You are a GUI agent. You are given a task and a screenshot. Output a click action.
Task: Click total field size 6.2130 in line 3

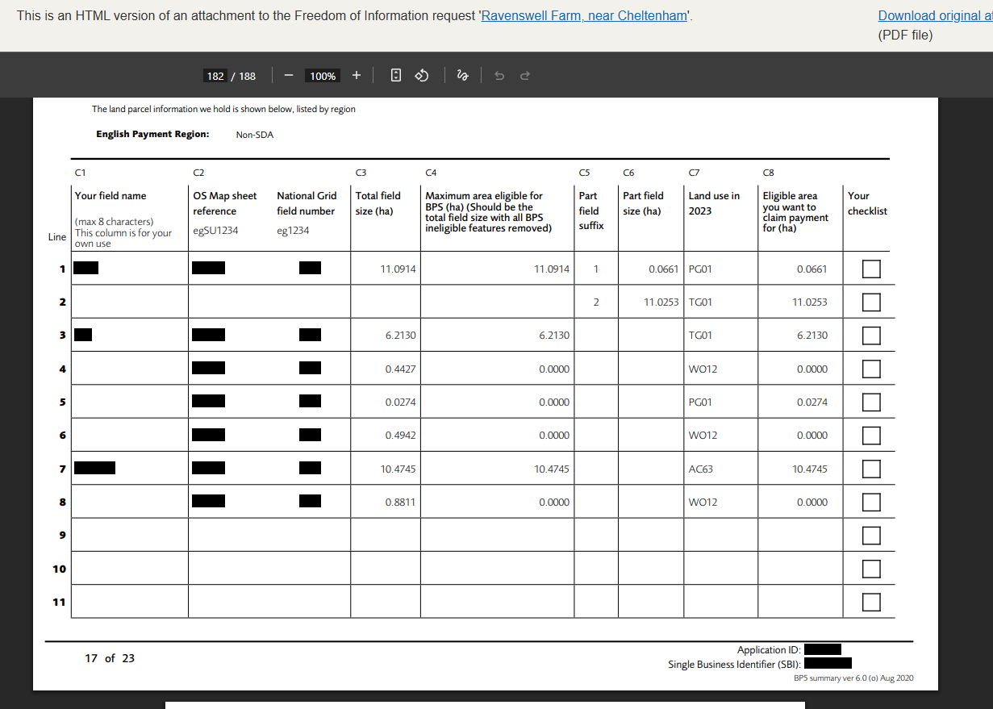click(401, 336)
